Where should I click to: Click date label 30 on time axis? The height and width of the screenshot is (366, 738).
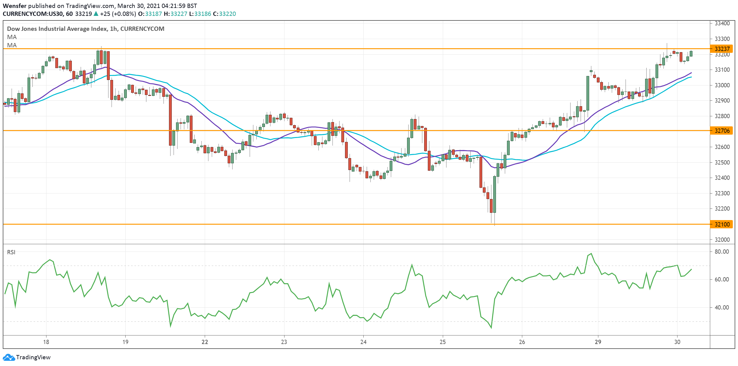[x=677, y=342]
